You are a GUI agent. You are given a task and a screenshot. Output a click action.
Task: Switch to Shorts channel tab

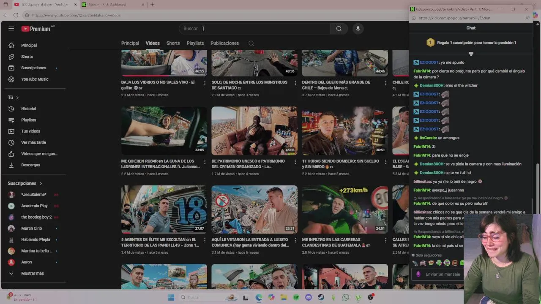[173, 43]
